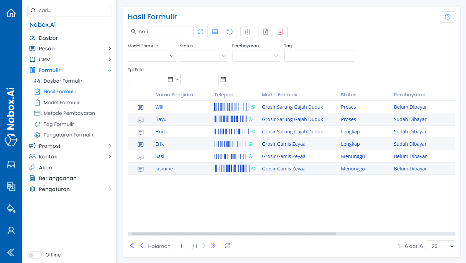
Task: Open WhatsApp chat for Wili's row
Action: point(253,107)
